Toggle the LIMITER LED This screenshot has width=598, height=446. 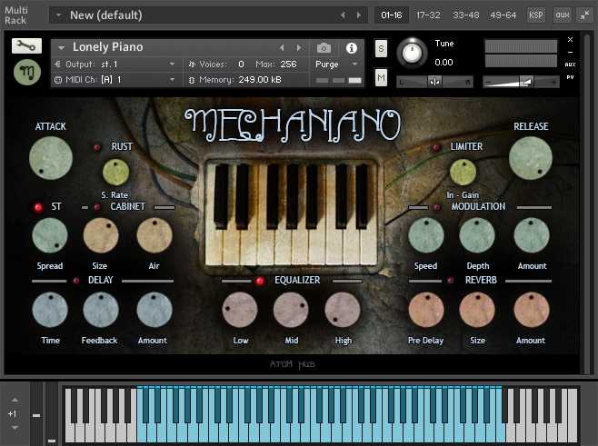[436, 147]
